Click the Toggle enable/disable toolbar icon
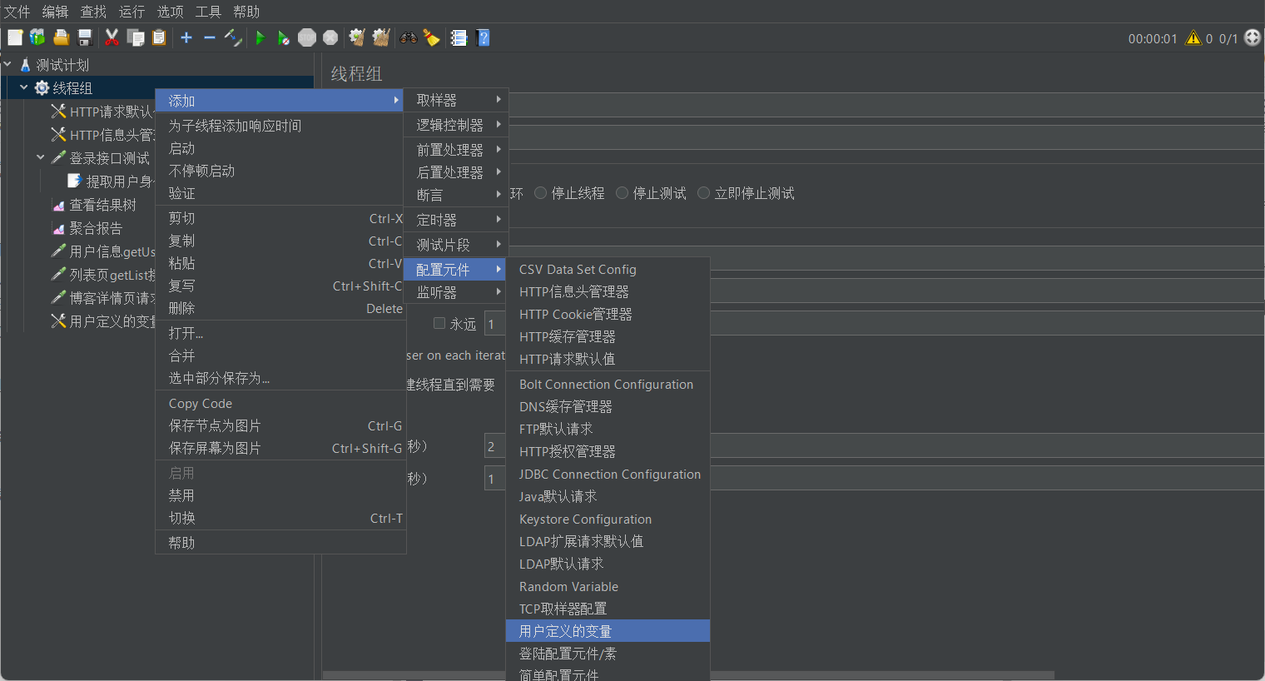This screenshot has width=1265, height=681. 233,37
